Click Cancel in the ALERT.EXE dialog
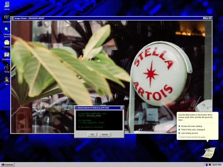This screenshot has height=167, width=223. coord(104,134)
